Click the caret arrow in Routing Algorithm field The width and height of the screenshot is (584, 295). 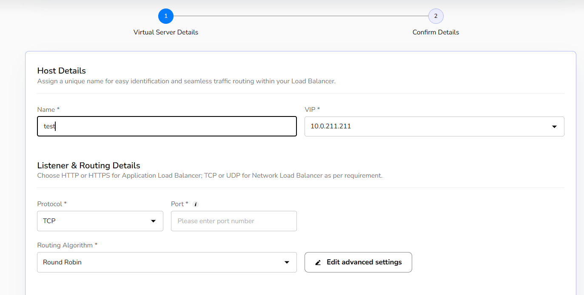tap(287, 263)
